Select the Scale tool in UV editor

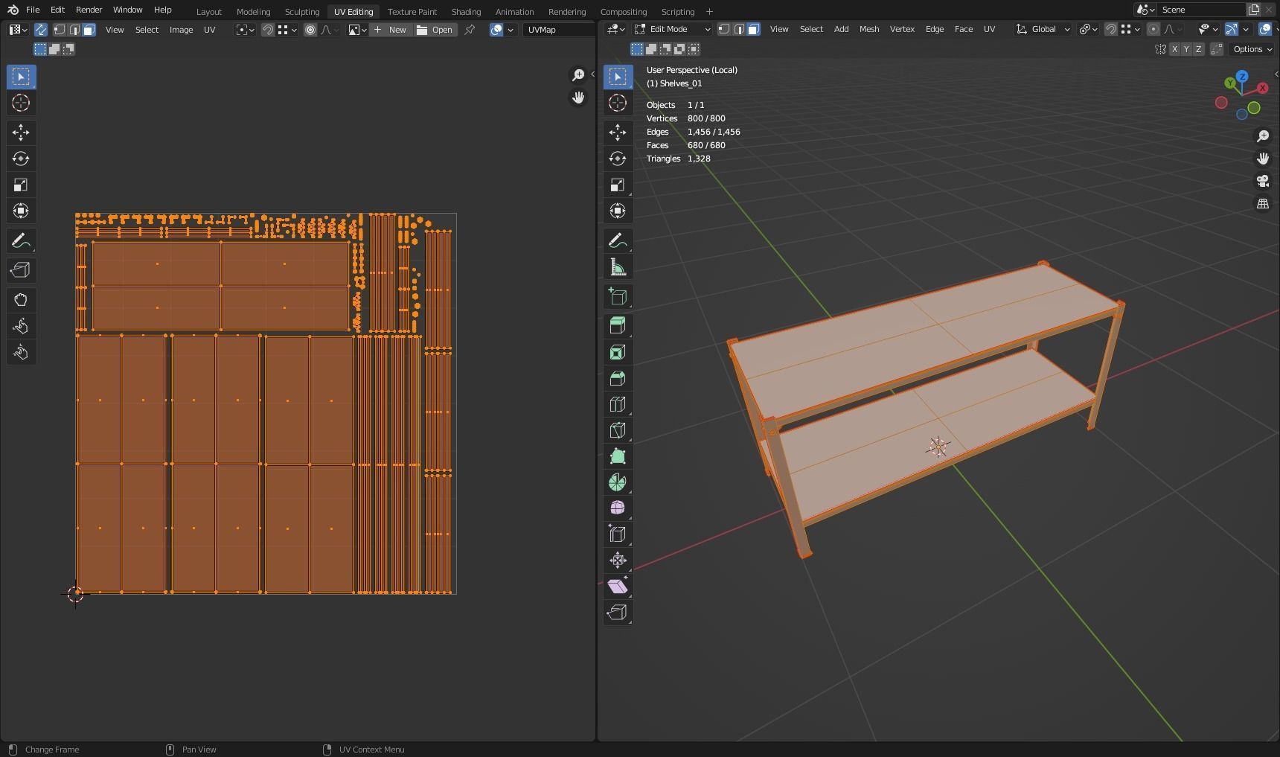pyautogui.click(x=21, y=185)
